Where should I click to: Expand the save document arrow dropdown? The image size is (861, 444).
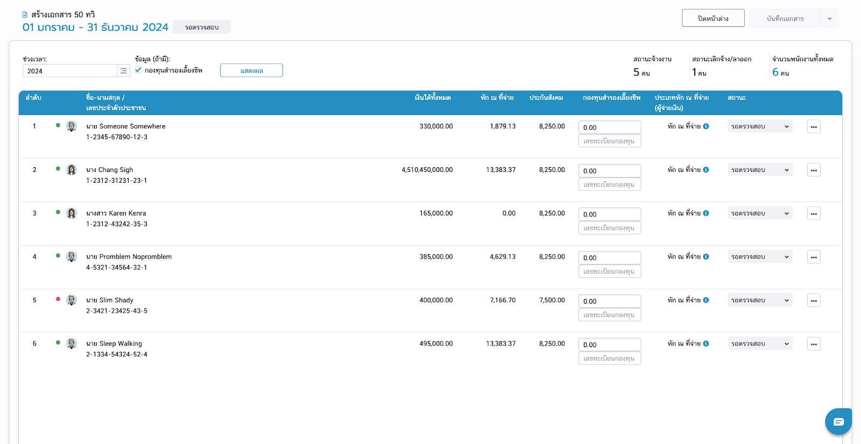829,18
